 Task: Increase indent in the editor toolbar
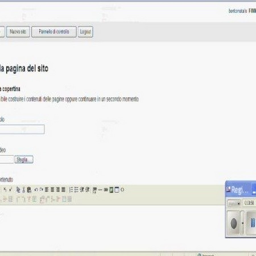(x=87, y=190)
